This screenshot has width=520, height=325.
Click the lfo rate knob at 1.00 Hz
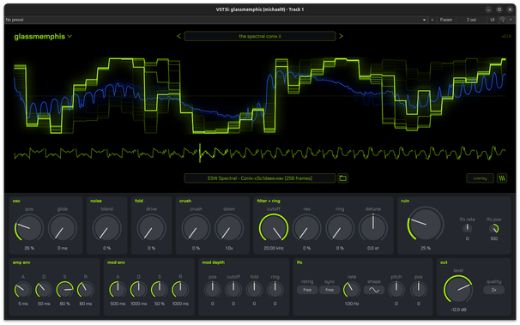(352, 290)
